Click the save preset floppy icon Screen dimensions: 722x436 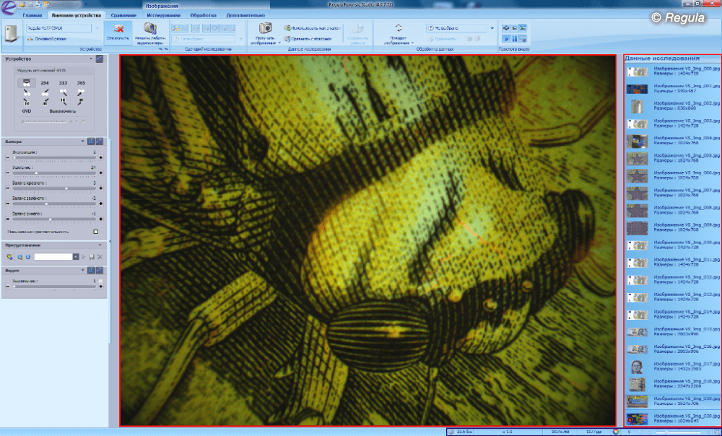92,256
